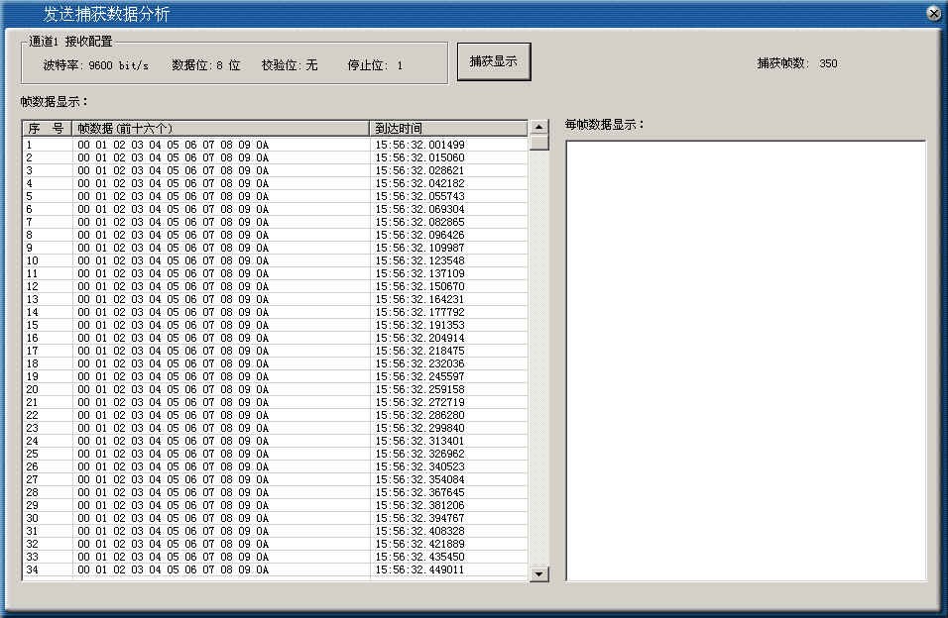Click the 波特率: 9600 bit/s label
This screenshot has height=618, width=948.
pos(95,65)
